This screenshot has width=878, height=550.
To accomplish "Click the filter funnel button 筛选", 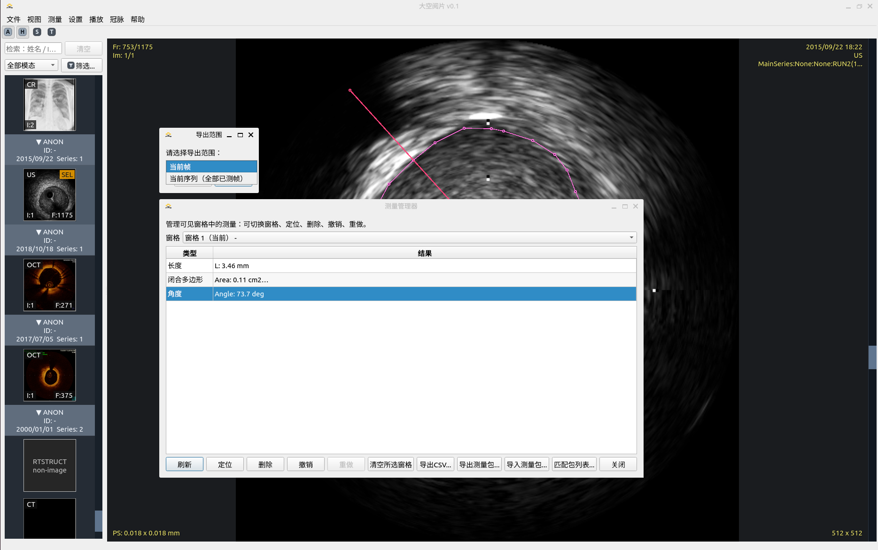I will point(81,66).
